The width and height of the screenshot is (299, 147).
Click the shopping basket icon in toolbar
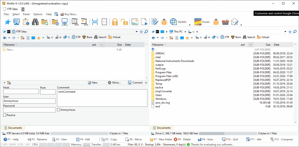click(225, 22)
